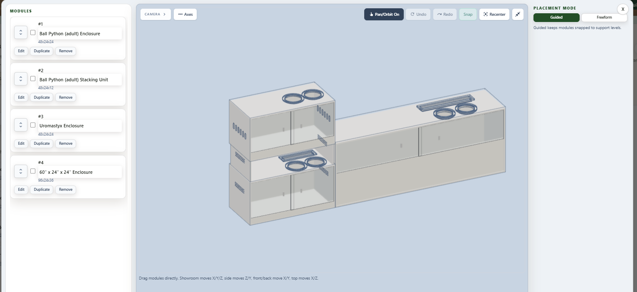Check the Uromastyx Enclosure checkbox
Screen dimensions: 637x292
pyautogui.click(x=33, y=125)
